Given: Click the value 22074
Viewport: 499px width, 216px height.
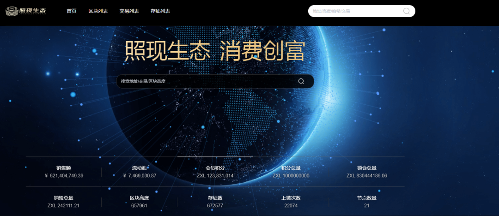Looking at the screenshot, I should pos(291,205).
